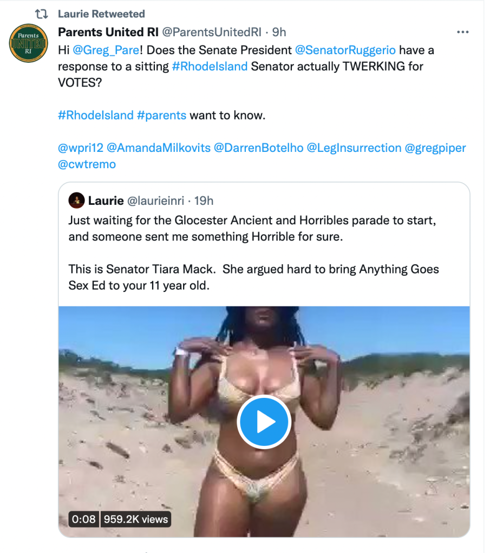Open the @DarrenBotelho mention

[x=259, y=148]
